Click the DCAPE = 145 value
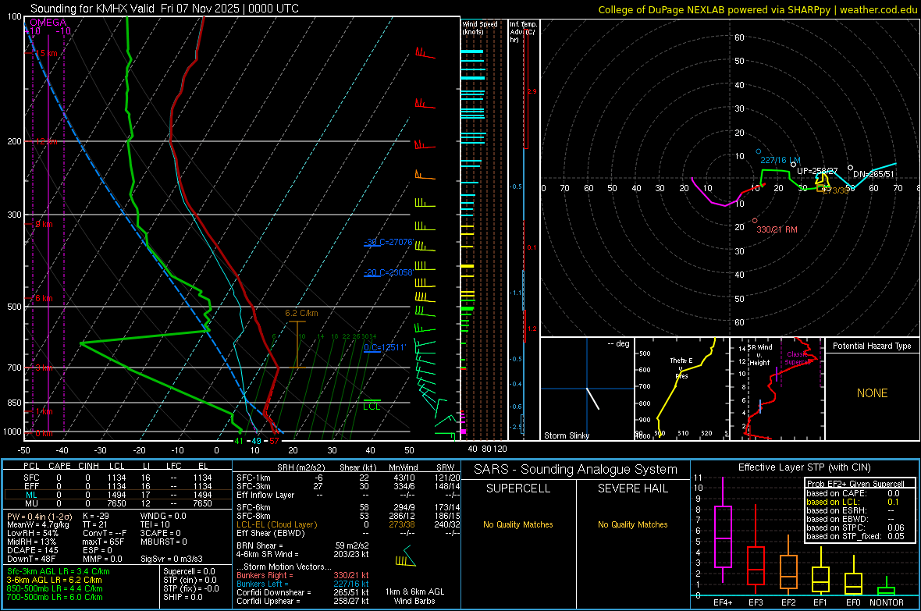Image resolution: width=921 pixels, height=611 pixels. pos(33,550)
